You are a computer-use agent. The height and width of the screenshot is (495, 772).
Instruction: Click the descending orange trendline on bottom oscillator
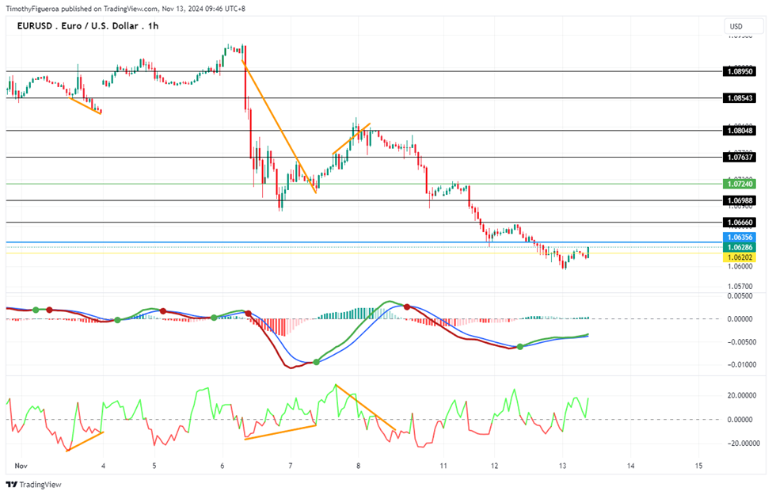pos(365,407)
